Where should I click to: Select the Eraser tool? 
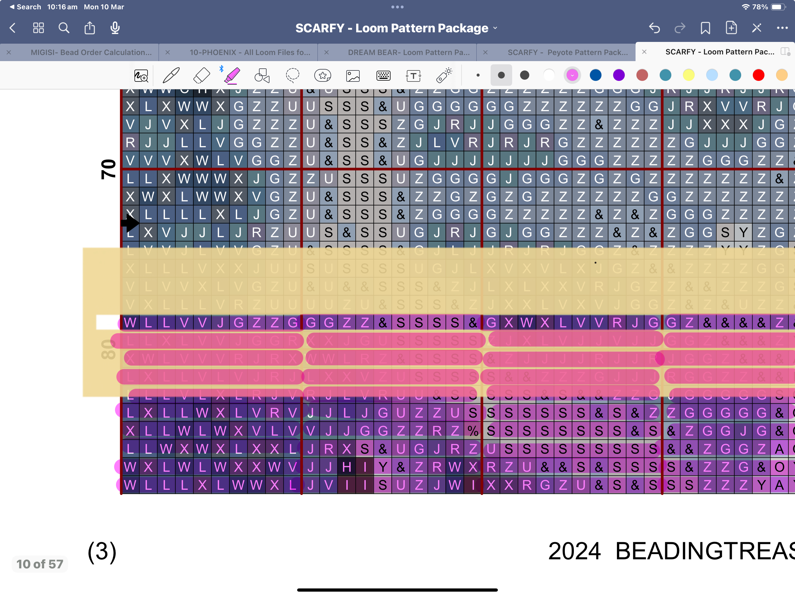[201, 75]
